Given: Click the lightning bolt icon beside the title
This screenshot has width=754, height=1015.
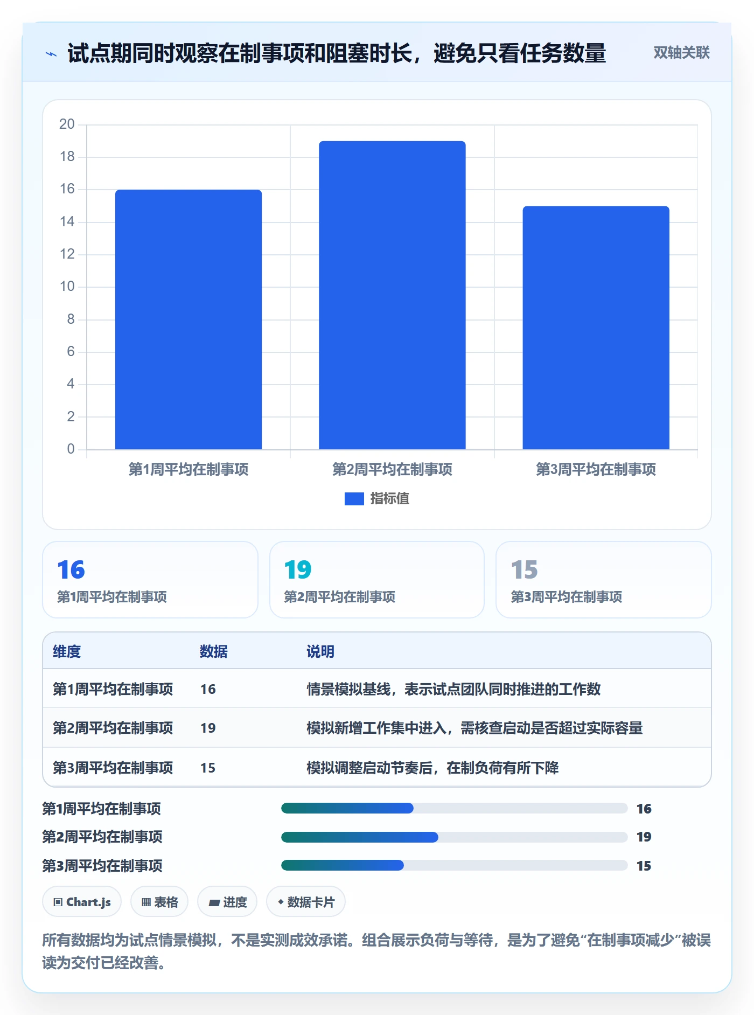Looking at the screenshot, I should click(x=51, y=54).
